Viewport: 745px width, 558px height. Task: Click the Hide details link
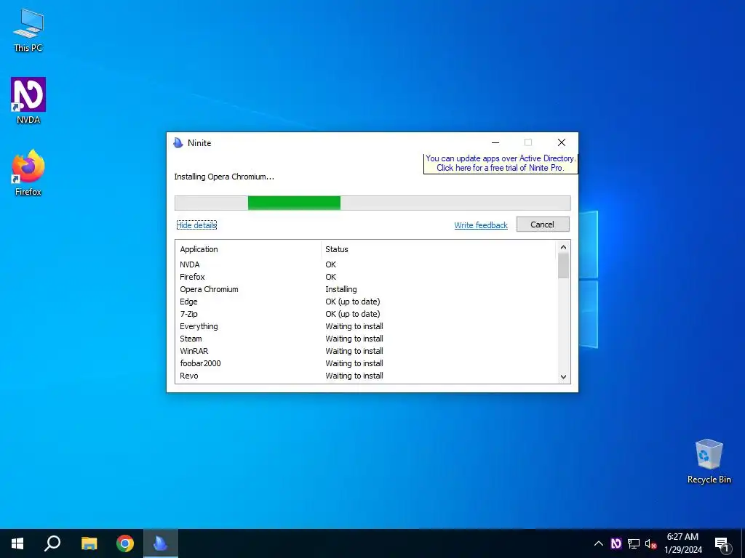(x=196, y=225)
